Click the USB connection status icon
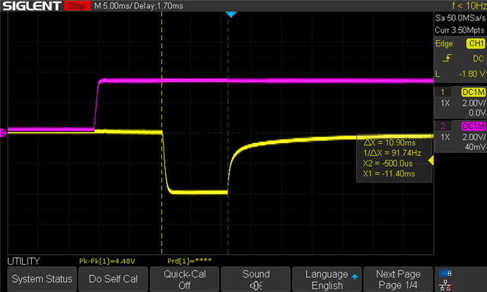The height and width of the screenshot is (292, 487). (x=445, y=274)
